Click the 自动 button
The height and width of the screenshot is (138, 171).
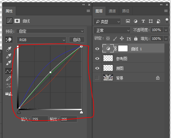click(77, 40)
